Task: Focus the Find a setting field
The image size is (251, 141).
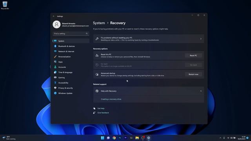Action: pos(71,34)
